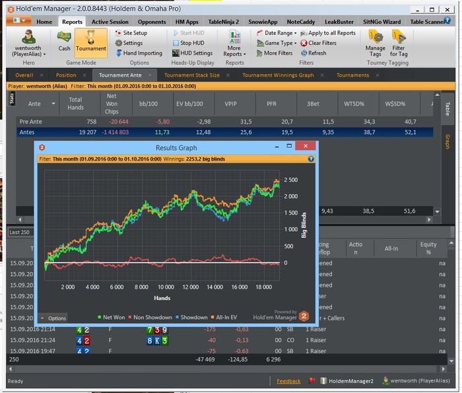The height and width of the screenshot is (393, 462).
Task: Toggle Showdown series in legend
Action: point(191,317)
